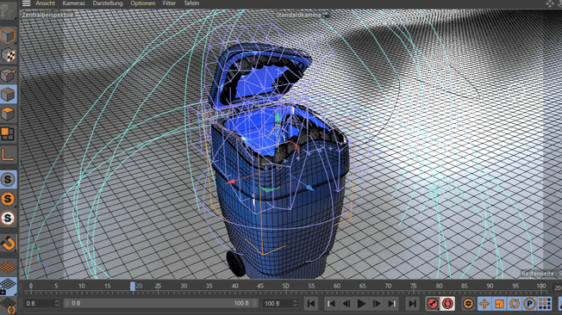Toggle the orange S solo icon

(8, 199)
